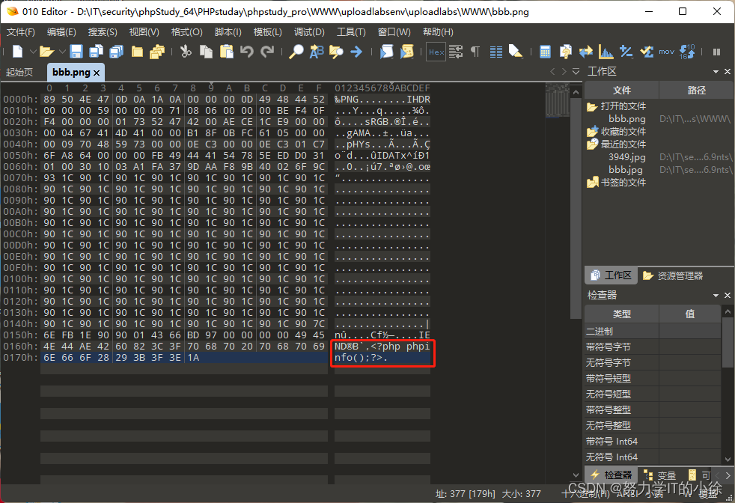This screenshot has width=735, height=503.
Task: Click the Open file folder icon
Action: (46, 51)
